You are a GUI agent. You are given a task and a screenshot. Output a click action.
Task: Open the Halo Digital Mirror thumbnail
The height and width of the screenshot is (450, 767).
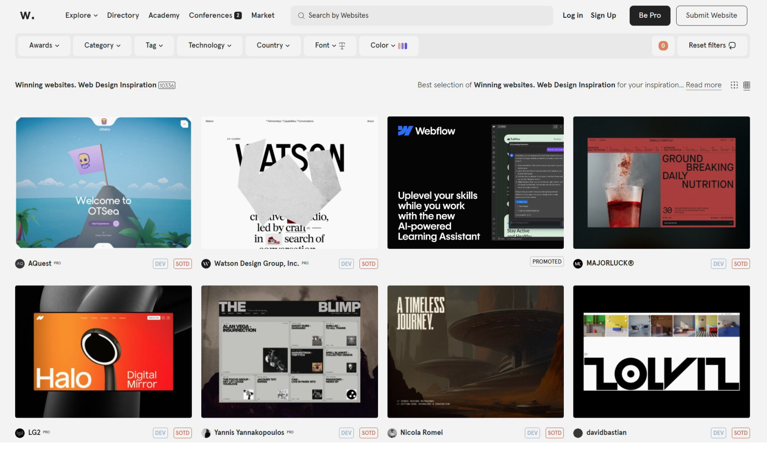(103, 352)
